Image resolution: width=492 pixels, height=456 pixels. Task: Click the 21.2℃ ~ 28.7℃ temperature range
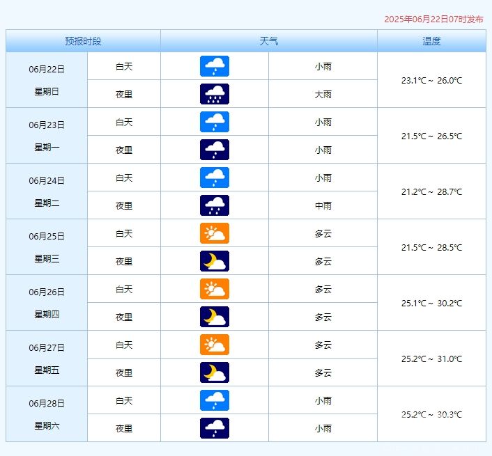(432, 192)
